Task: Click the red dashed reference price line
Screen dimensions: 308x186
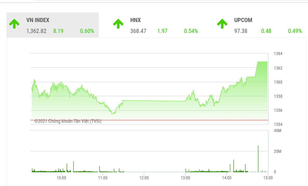Action: pos(182,120)
